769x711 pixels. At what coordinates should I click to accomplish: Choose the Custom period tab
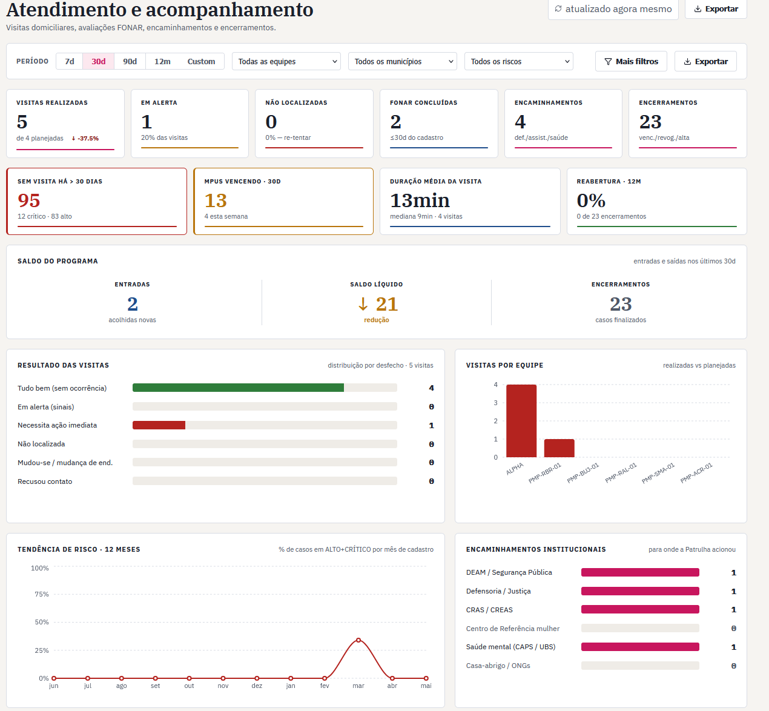point(201,61)
